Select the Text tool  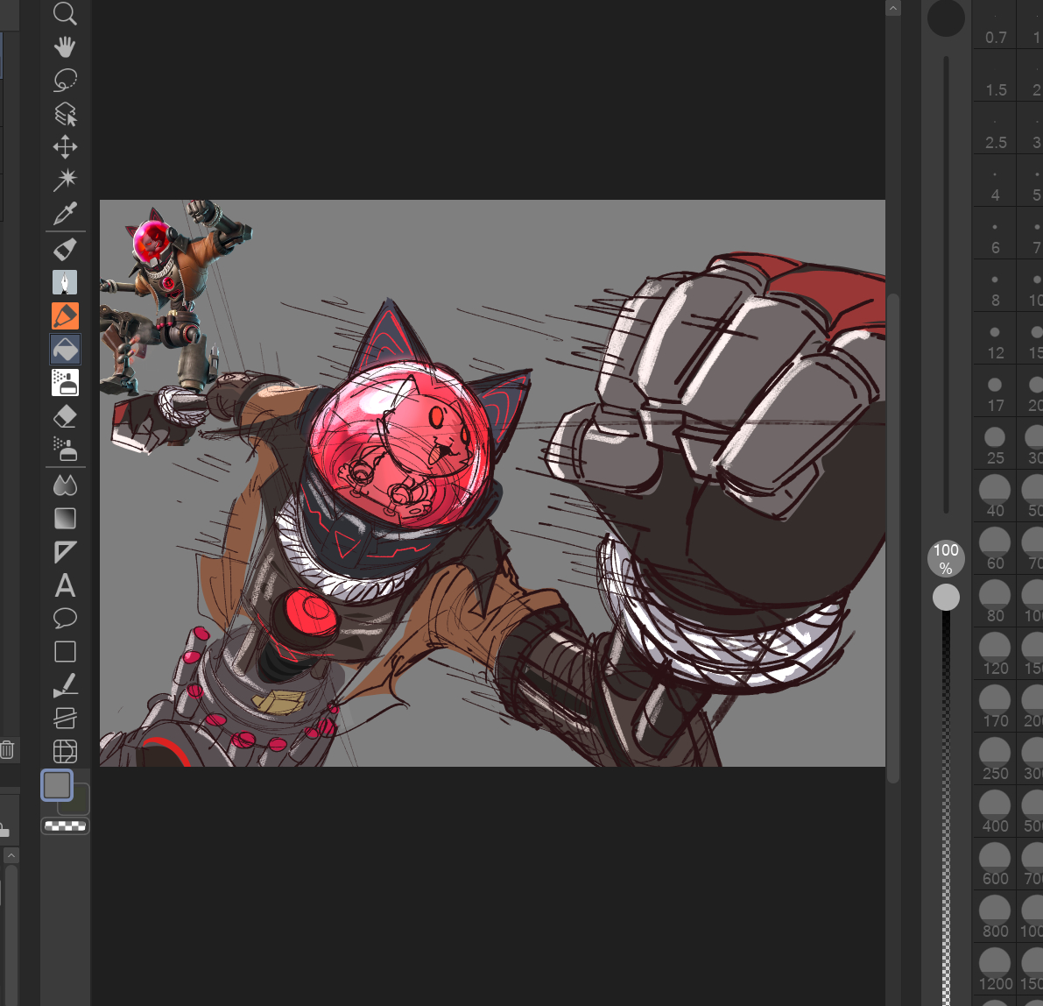coord(65,585)
